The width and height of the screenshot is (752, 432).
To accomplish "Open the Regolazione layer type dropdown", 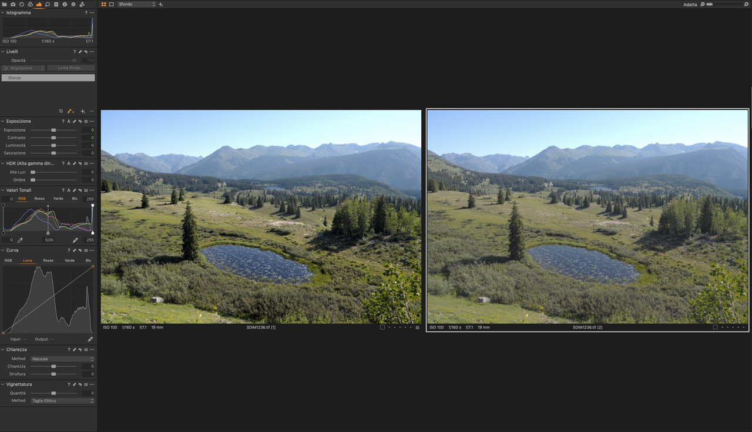I will tap(23, 68).
